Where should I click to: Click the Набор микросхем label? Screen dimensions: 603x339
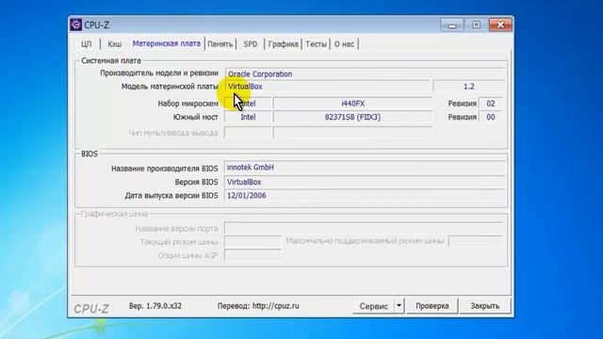(x=187, y=104)
